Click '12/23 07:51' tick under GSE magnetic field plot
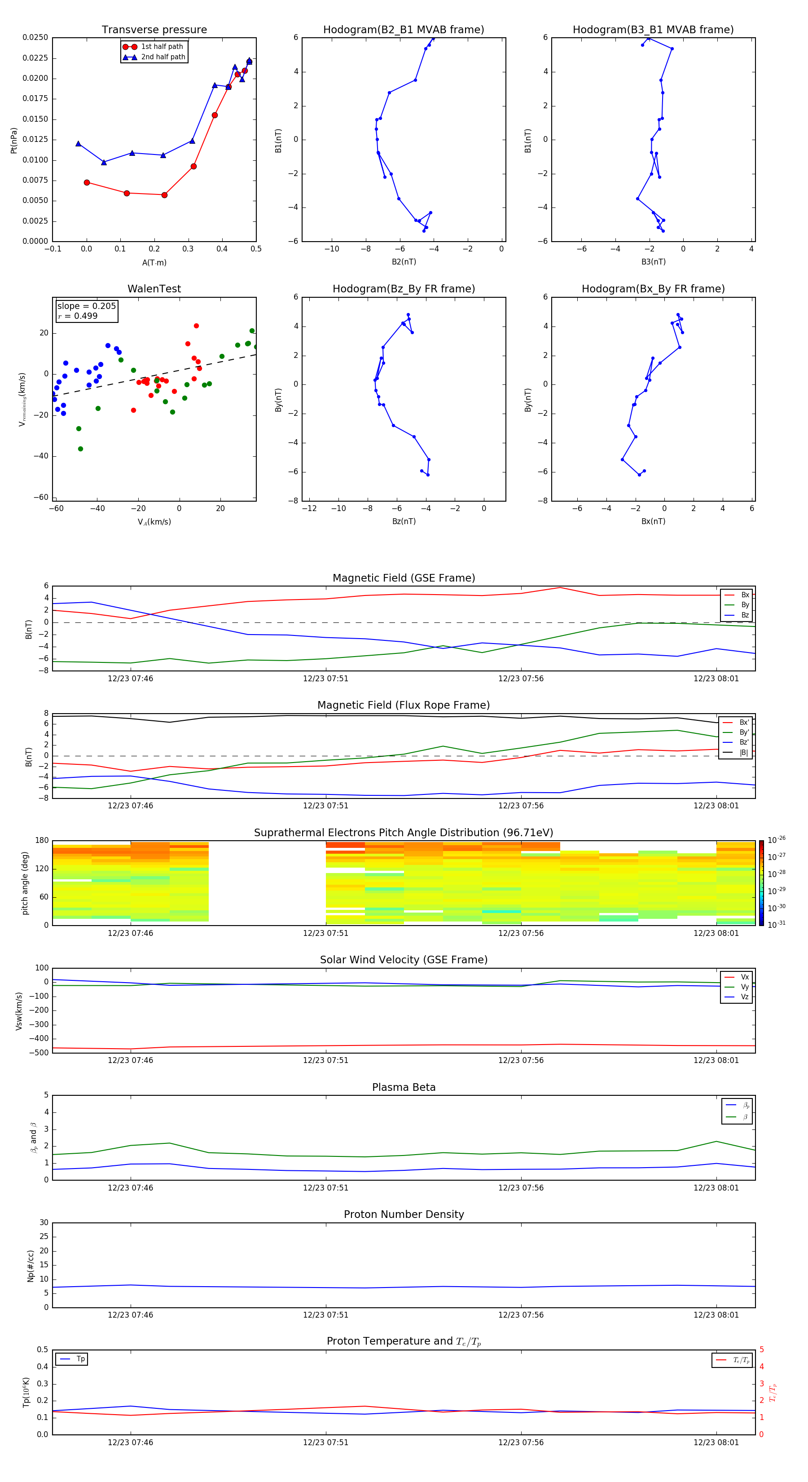Viewport: 808px width, 1482px height. click(x=325, y=678)
